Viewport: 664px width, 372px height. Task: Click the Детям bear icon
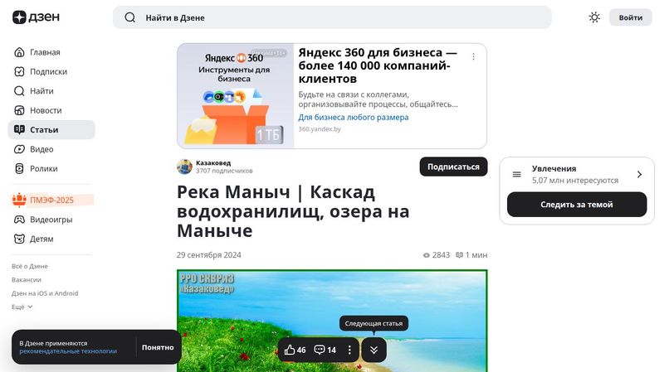click(19, 239)
